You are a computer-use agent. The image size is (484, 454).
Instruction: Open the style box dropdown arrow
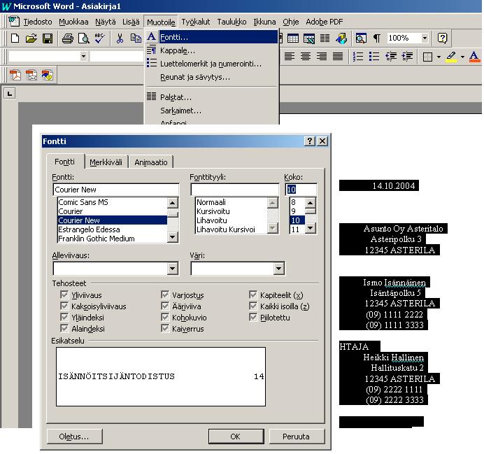[83, 57]
